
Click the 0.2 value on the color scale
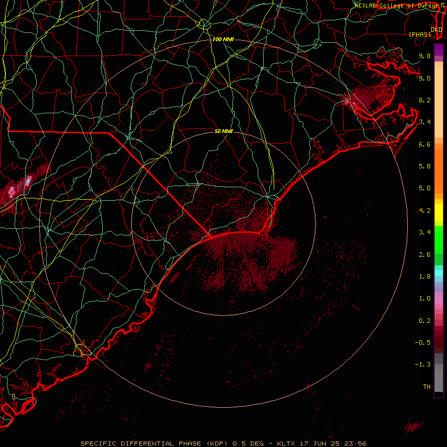pyautogui.click(x=425, y=321)
